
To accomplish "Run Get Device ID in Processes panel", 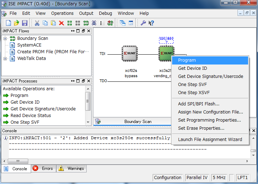I will coord(25,102).
